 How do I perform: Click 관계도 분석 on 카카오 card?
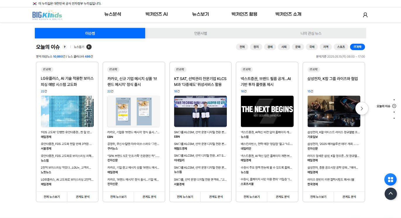(x=149, y=197)
